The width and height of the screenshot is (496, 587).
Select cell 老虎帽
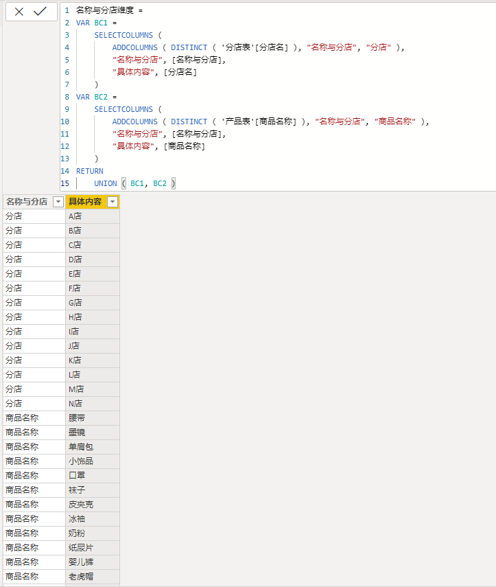tap(93, 577)
